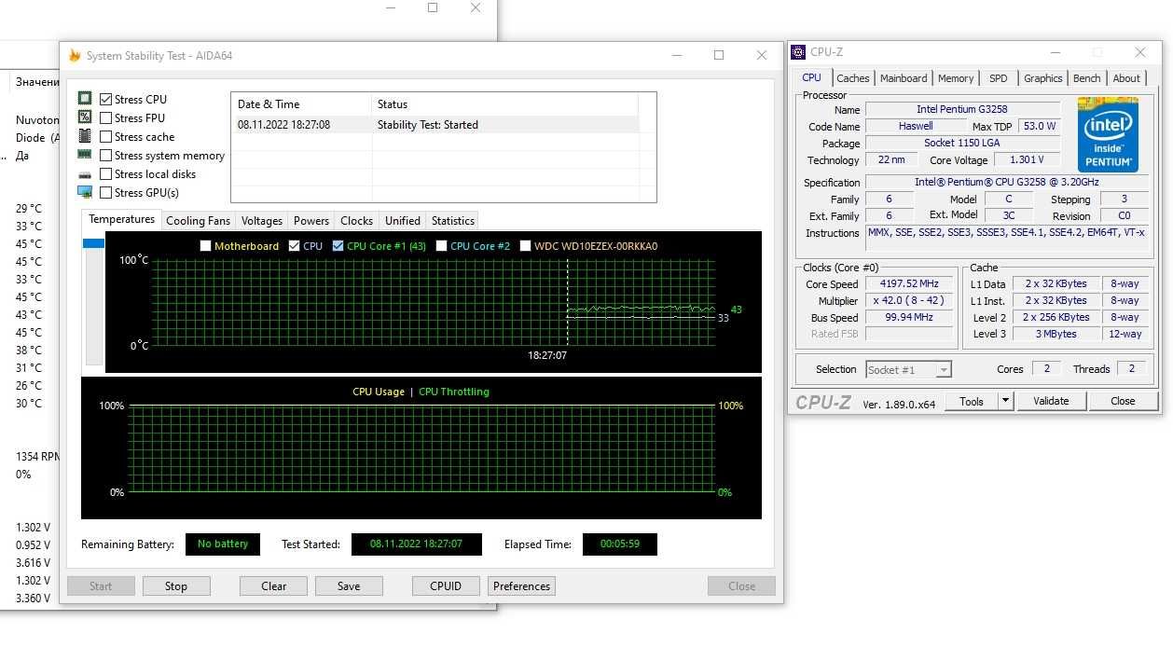Click the Max TDP 53.0 W value

tap(1040, 127)
